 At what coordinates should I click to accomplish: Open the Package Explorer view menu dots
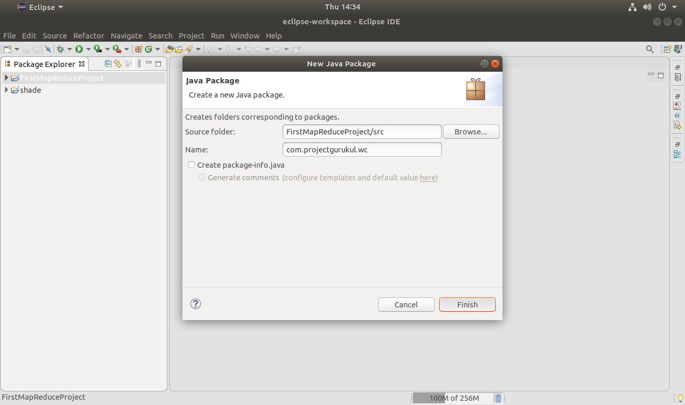pos(139,64)
